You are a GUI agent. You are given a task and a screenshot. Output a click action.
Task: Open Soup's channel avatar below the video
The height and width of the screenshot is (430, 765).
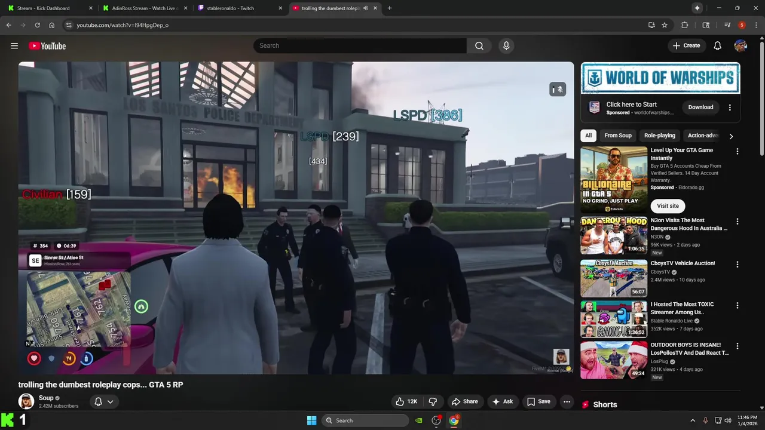point(26,401)
